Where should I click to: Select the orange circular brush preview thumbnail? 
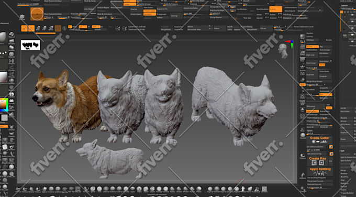[37, 14]
